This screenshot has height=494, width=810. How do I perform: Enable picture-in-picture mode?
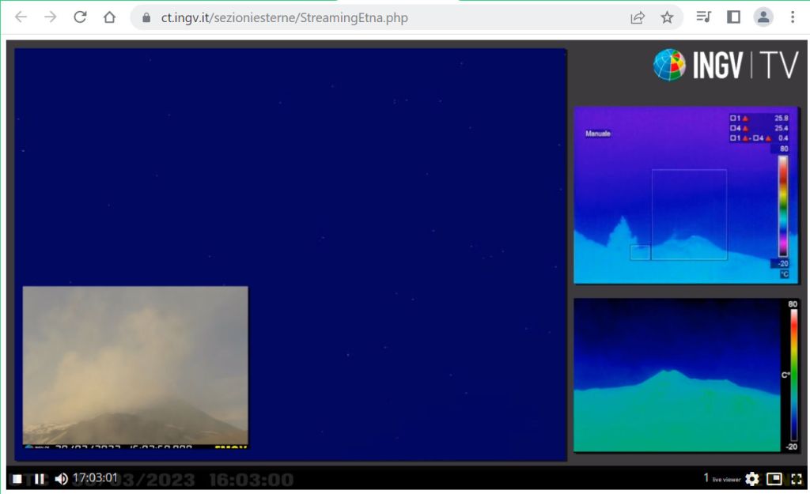pyautogui.click(x=774, y=478)
